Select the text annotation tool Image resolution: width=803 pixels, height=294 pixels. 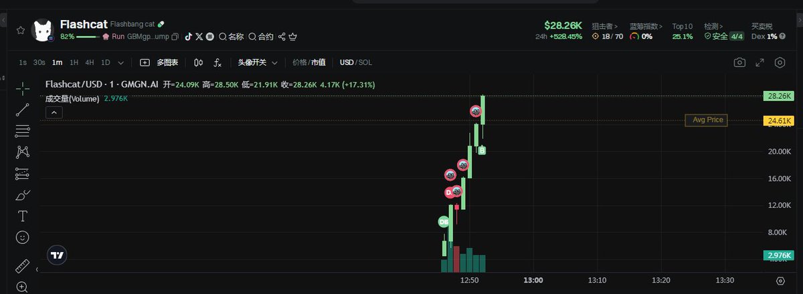tap(23, 216)
